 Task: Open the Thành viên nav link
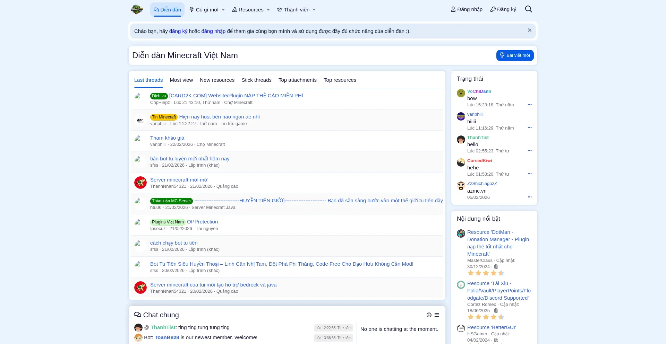[293, 10]
